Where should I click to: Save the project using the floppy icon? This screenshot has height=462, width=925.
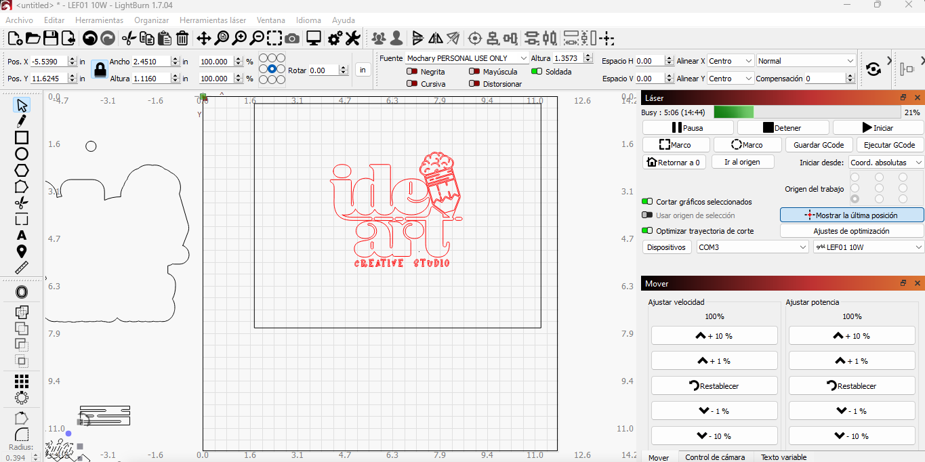pos(51,38)
